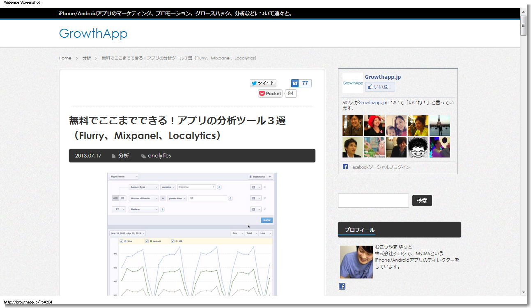Screen dimensions: 531x308
Task: Click fan photo of man in suit
Action: (353, 147)
